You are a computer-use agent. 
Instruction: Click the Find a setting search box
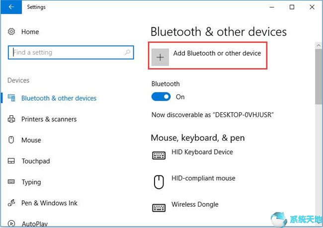(x=66, y=53)
